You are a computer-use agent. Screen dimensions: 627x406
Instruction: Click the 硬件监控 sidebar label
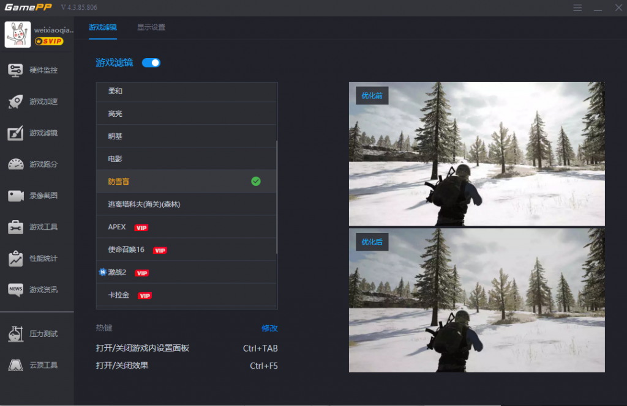(x=43, y=70)
